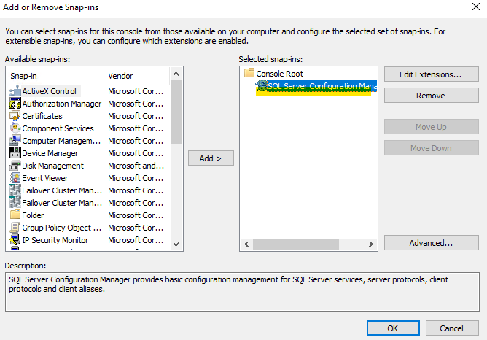487x340 pixels.
Task: Click the Console Root folder icon
Action: 249,73
